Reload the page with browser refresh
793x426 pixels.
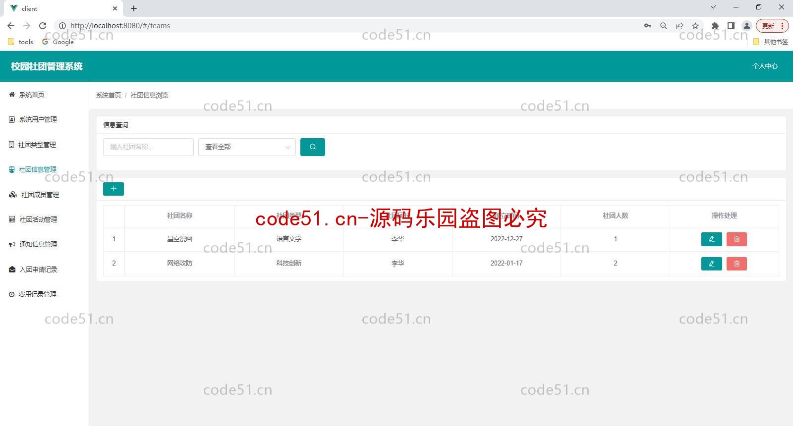(43, 26)
